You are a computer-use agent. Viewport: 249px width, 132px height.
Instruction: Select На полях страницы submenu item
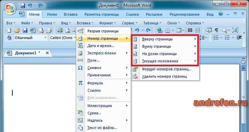(x=165, y=54)
